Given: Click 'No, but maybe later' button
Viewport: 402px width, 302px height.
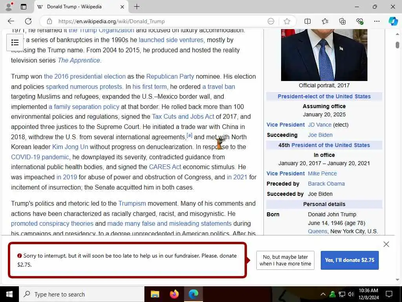Looking at the screenshot, I should pos(285,260).
